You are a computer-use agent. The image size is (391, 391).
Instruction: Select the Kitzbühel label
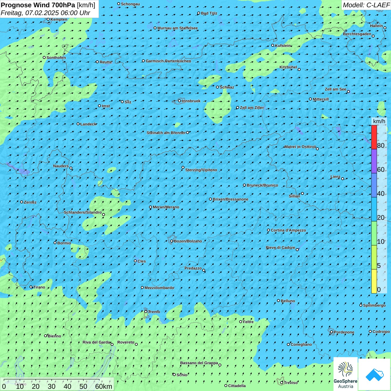(288, 67)
